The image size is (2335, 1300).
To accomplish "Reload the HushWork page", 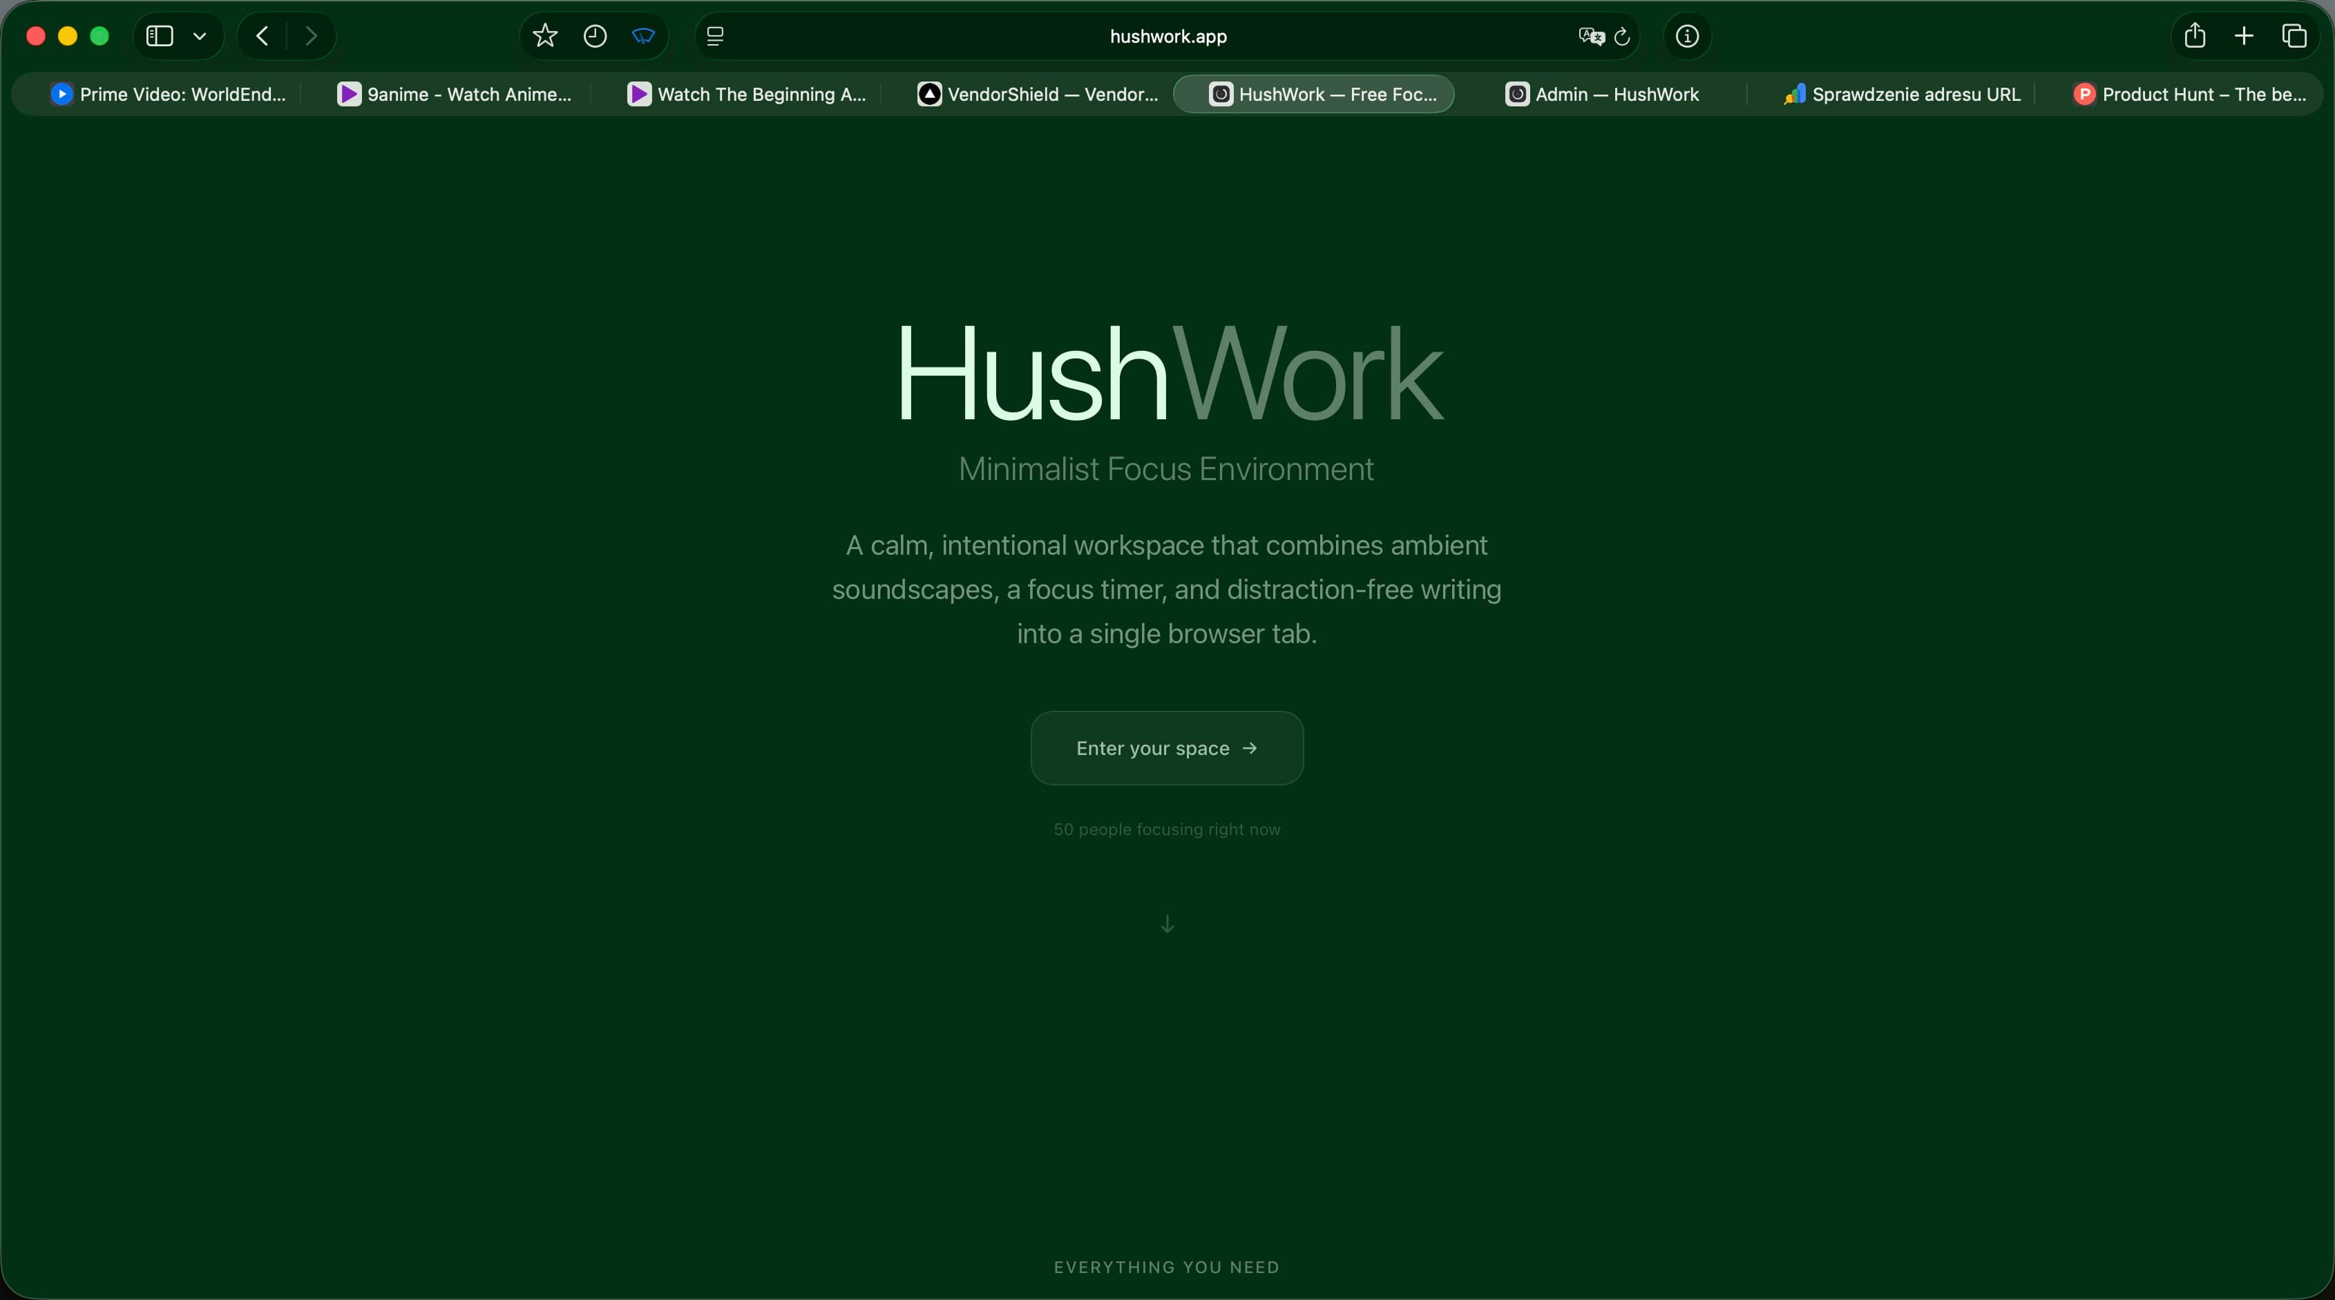I will coord(1623,36).
